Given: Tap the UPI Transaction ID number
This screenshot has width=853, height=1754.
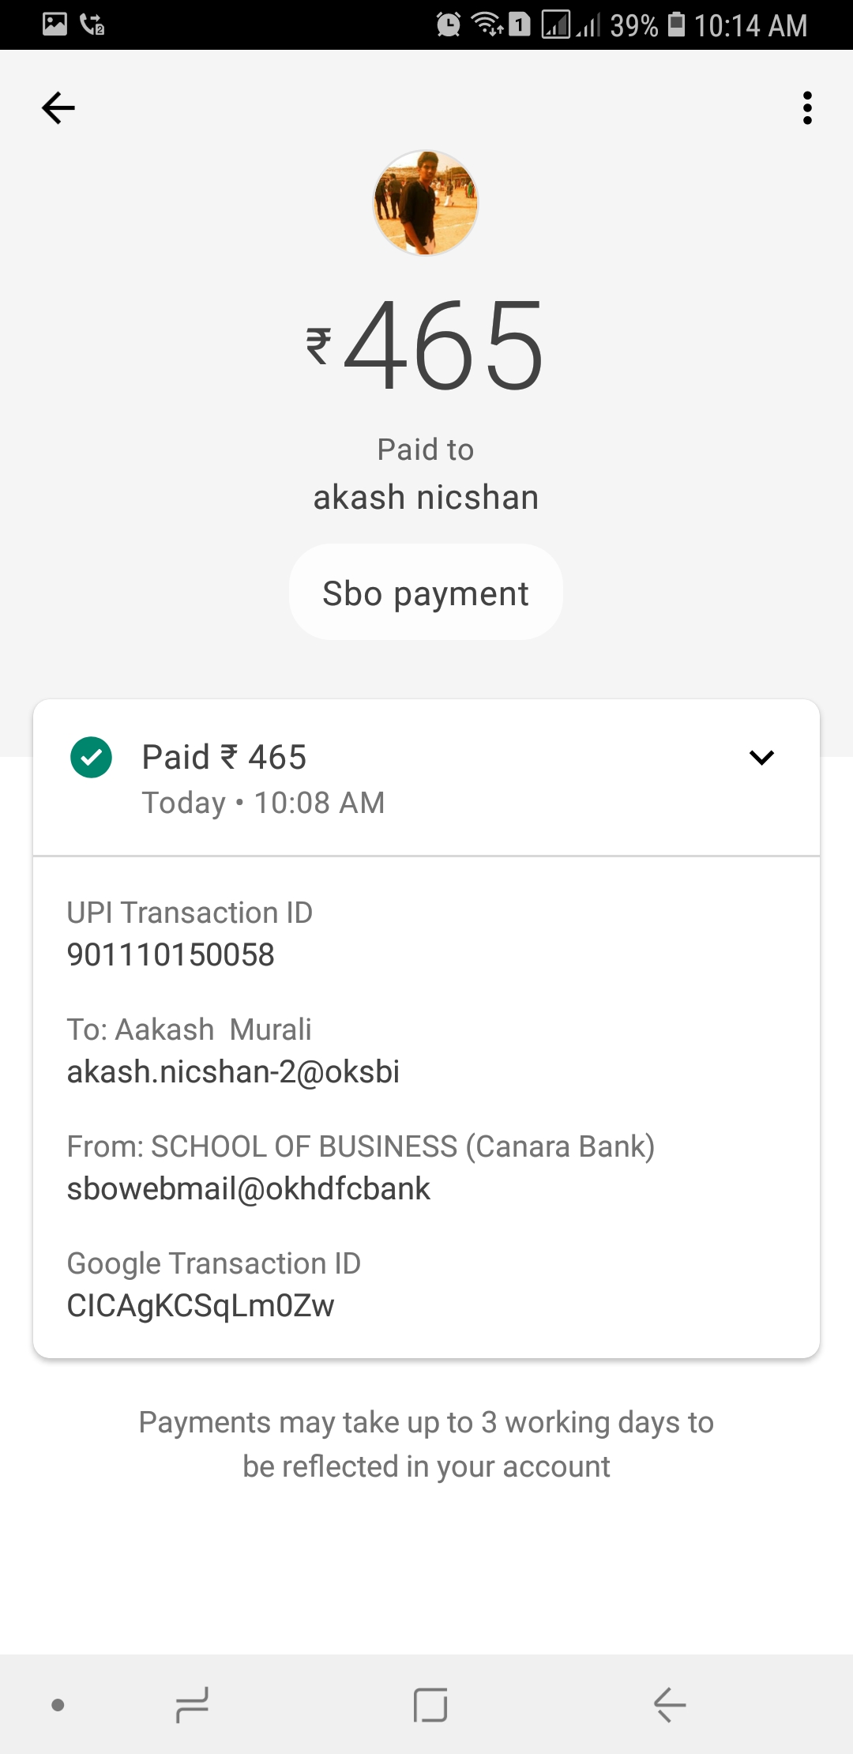Looking at the screenshot, I should point(171,954).
